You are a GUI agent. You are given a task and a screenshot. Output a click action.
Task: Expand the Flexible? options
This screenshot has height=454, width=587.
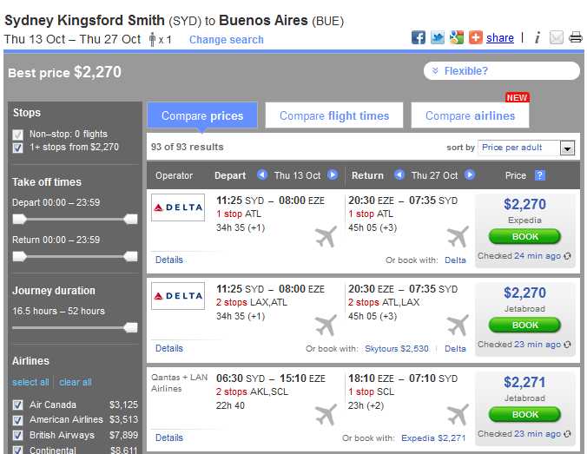502,70
